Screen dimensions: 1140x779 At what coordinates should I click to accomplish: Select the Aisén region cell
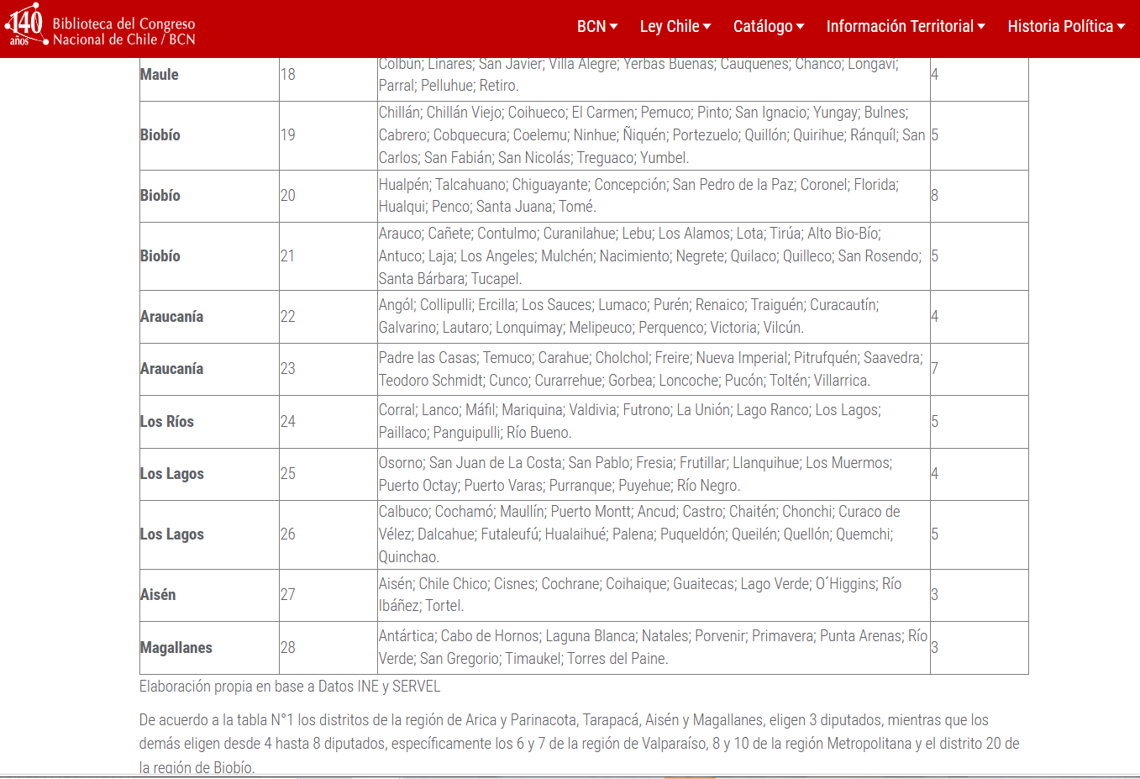(209, 595)
